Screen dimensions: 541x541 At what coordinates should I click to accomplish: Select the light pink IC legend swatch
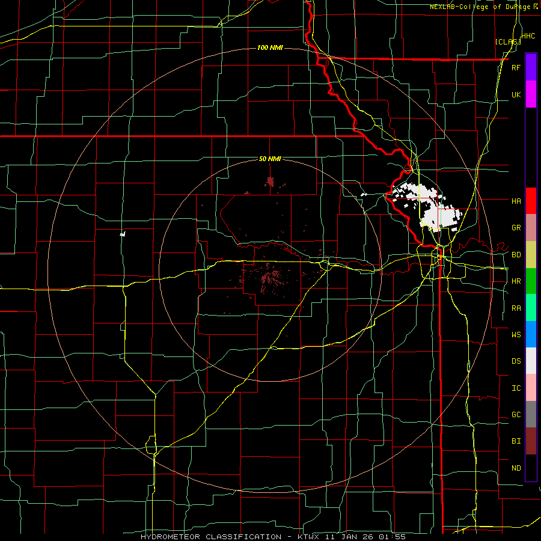531,388
